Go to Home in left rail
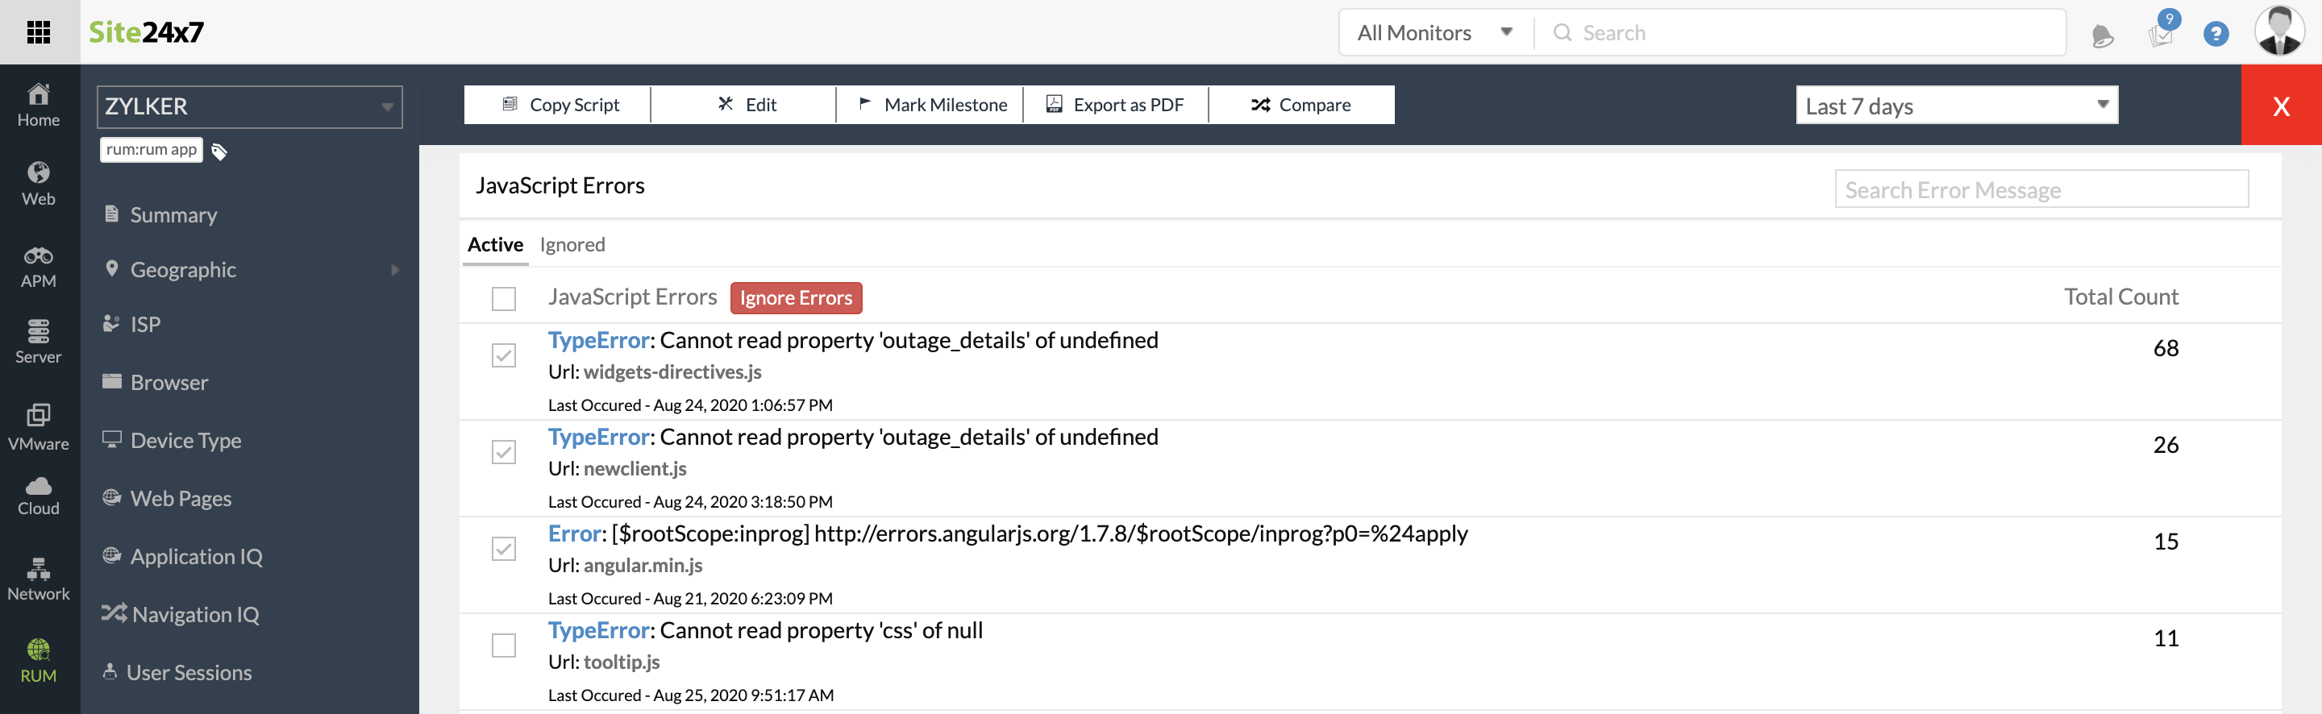This screenshot has width=2322, height=714. pos(39,105)
